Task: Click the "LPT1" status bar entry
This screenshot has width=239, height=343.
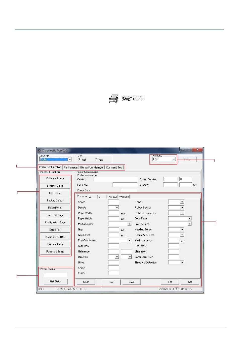Action: (x=41, y=289)
